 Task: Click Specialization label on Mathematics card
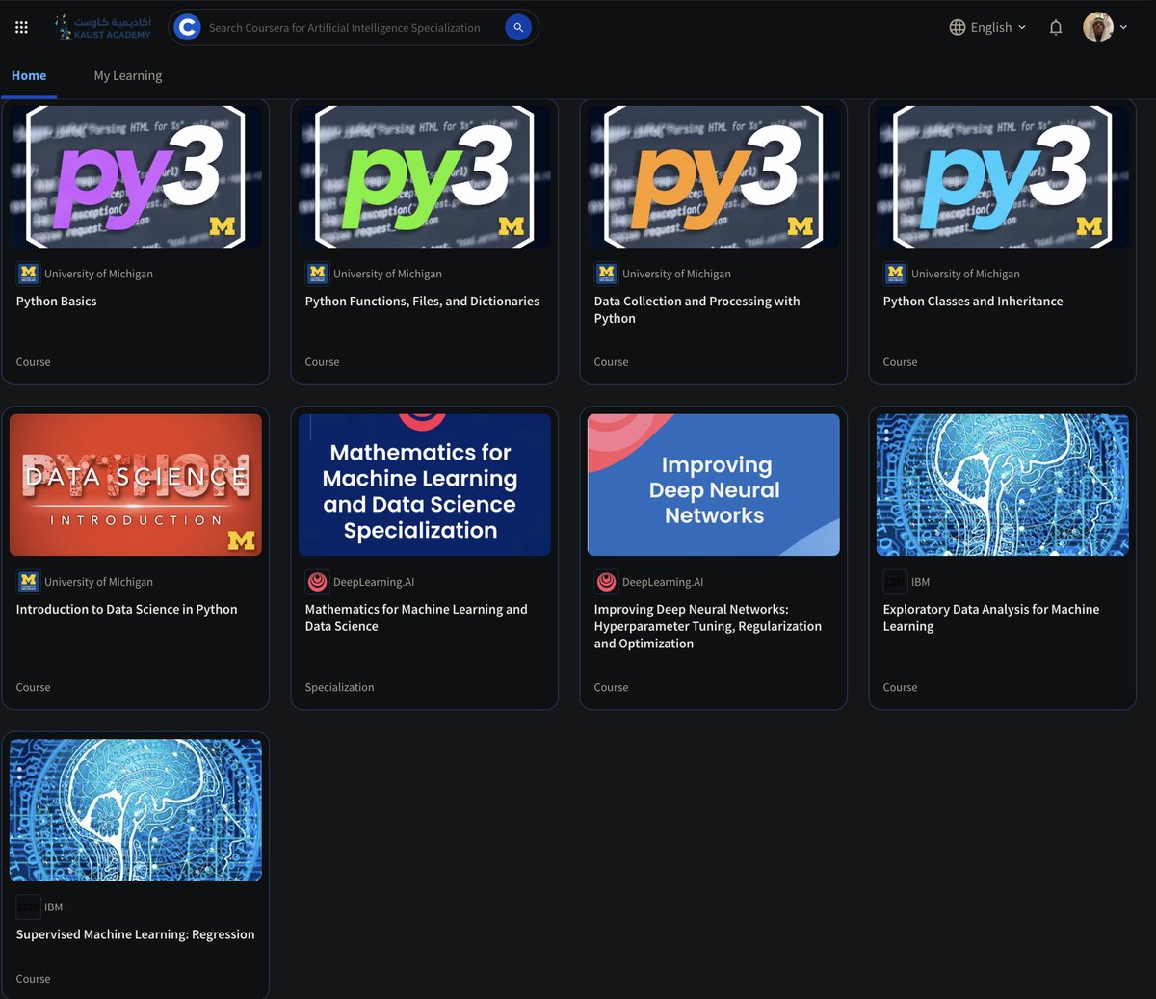(339, 687)
